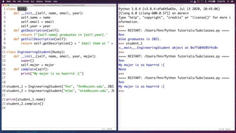Open the Format menu
236x133 pixels.
coord(26,1)
